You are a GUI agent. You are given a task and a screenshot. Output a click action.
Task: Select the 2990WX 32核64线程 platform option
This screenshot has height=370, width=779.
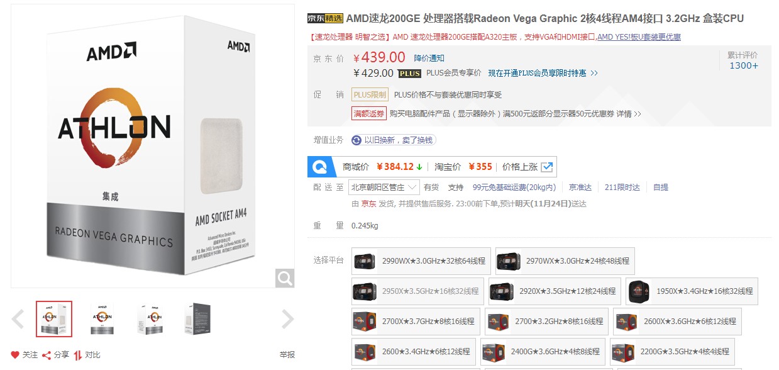point(421,261)
